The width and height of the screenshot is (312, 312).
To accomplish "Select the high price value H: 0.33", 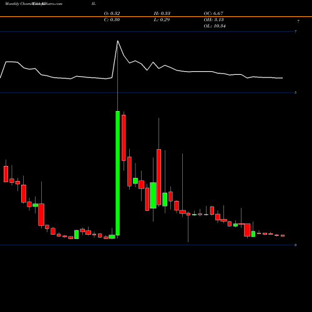I will point(162,14).
